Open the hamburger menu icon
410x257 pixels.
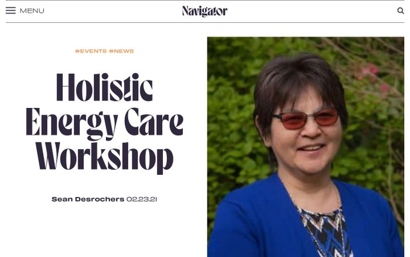pyautogui.click(x=11, y=11)
